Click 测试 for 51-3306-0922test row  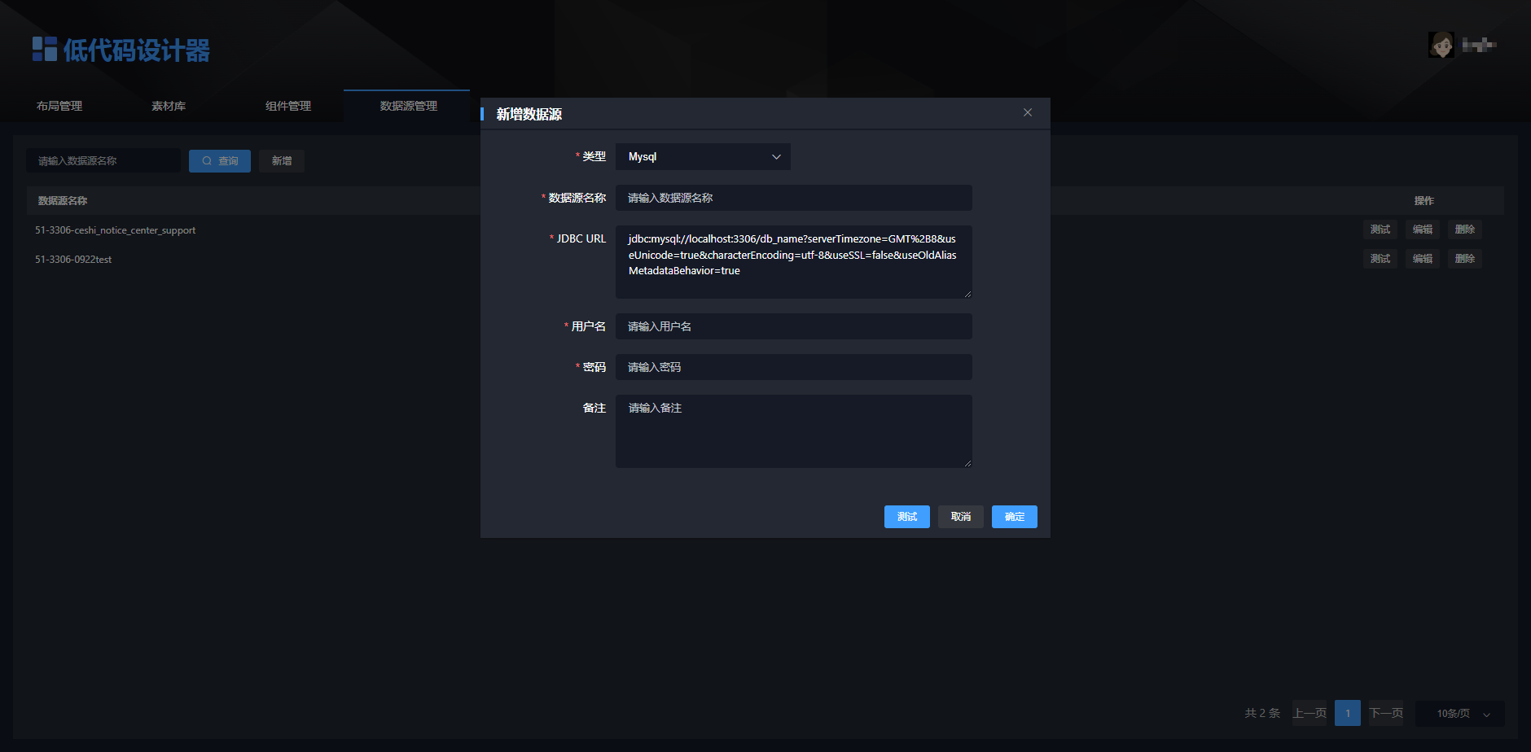[1380, 259]
